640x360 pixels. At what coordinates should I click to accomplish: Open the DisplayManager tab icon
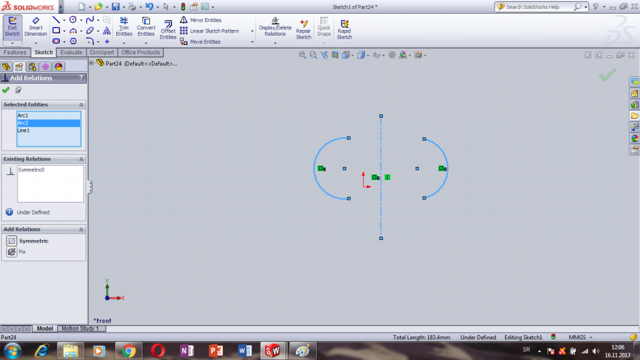click(x=58, y=66)
